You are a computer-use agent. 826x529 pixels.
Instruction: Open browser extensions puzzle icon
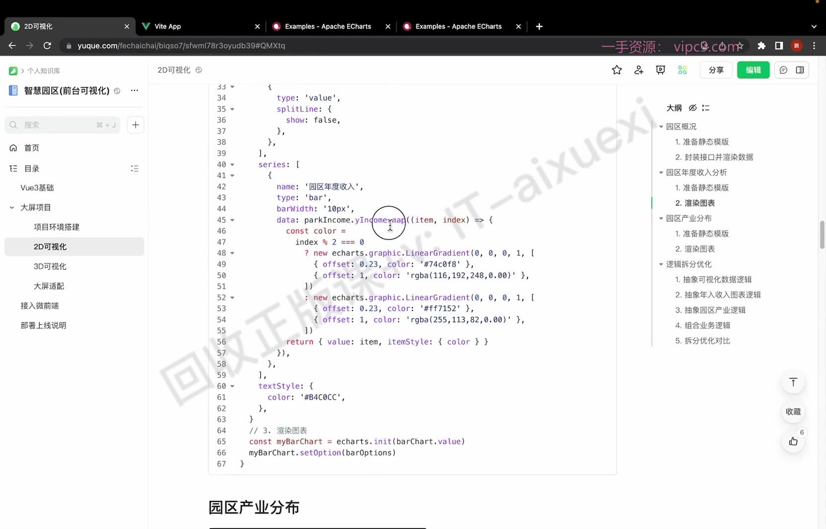tap(761, 46)
